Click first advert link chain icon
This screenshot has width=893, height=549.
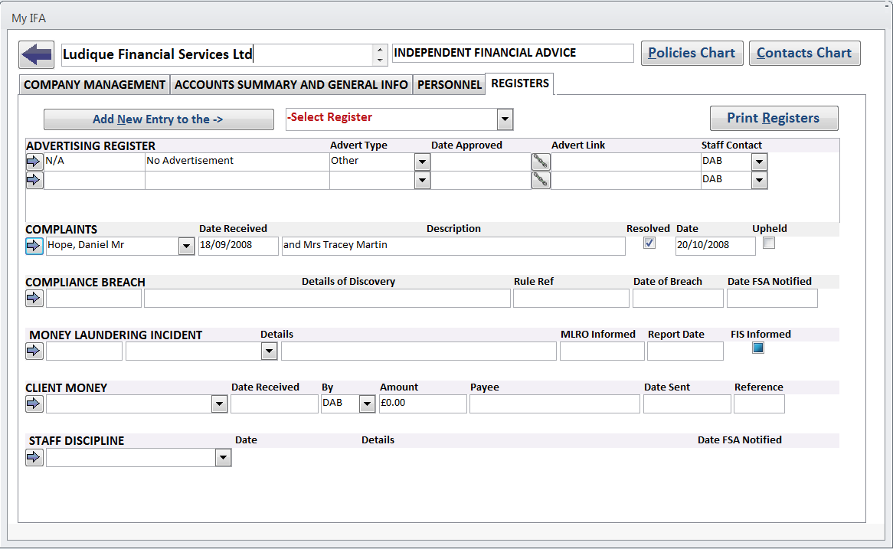click(541, 162)
